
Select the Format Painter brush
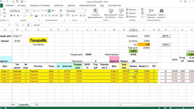point(5,16)
